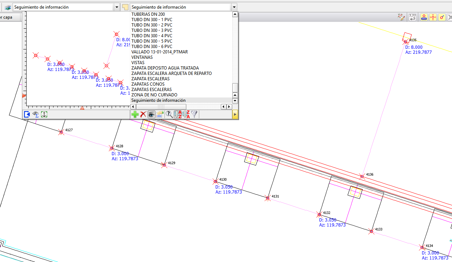
Task: Click the 7,77 coordinate input icon
Action: pyautogui.click(x=413, y=17)
